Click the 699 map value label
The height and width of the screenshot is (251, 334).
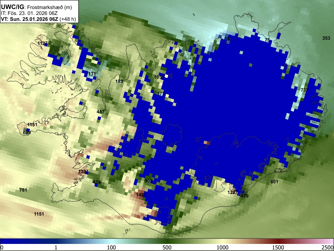pos(27,133)
